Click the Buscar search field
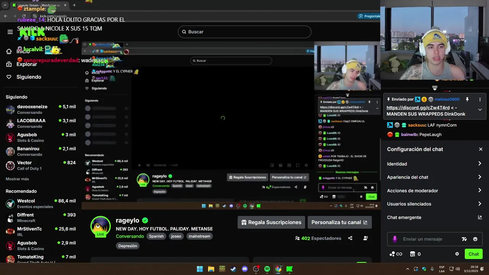 [x=244, y=32]
